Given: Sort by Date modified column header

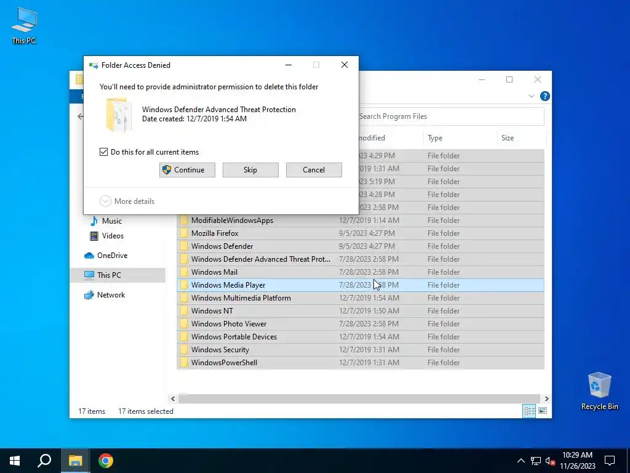Looking at the screenshot, I should tap(391, 138).
